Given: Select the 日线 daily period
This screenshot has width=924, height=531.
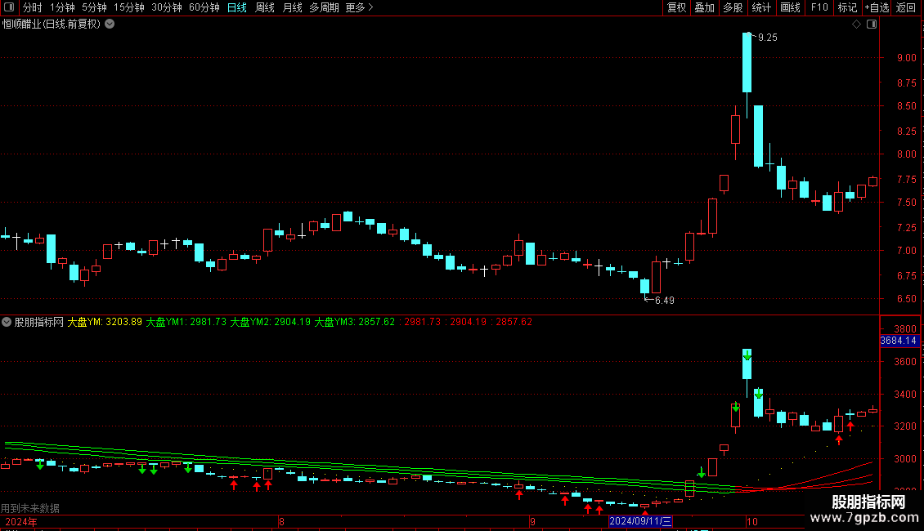Looking at the screenshot, I should 237,7.
